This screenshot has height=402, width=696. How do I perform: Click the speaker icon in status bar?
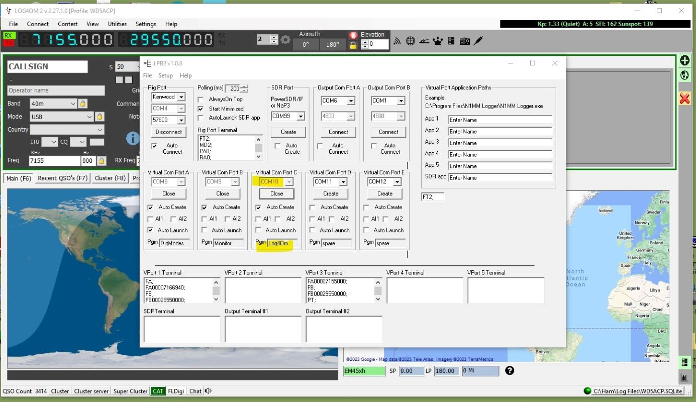[208, 391]
